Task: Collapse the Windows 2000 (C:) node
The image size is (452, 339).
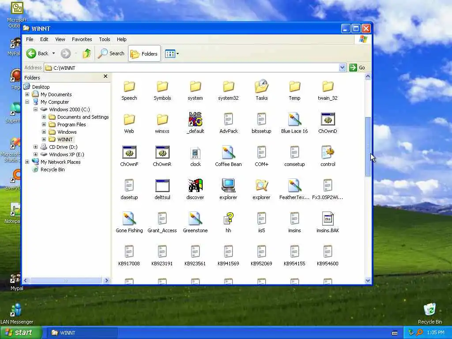Action: pos(35,109)
